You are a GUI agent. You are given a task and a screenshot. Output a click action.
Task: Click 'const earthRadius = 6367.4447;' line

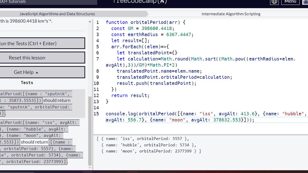point(152,35)
